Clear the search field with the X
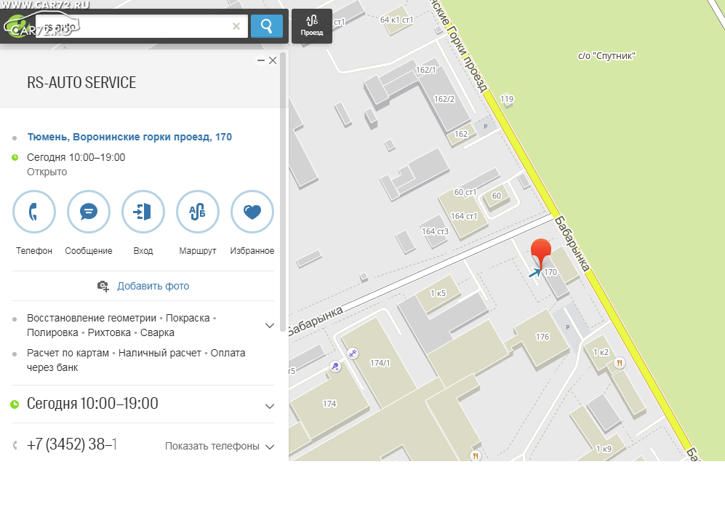This screenshot has width=725, height=515. point(236,26)
